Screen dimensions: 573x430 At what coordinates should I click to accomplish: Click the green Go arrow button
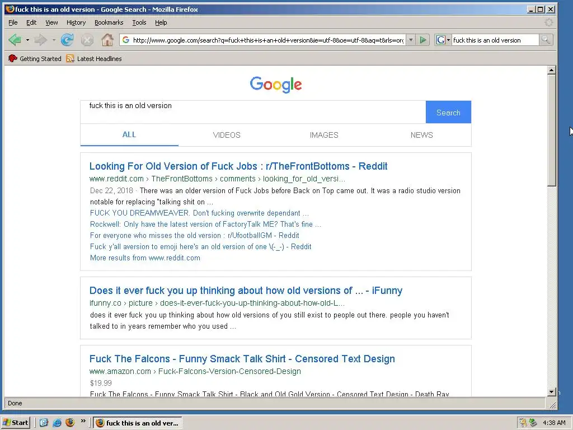tap(423, 40)
